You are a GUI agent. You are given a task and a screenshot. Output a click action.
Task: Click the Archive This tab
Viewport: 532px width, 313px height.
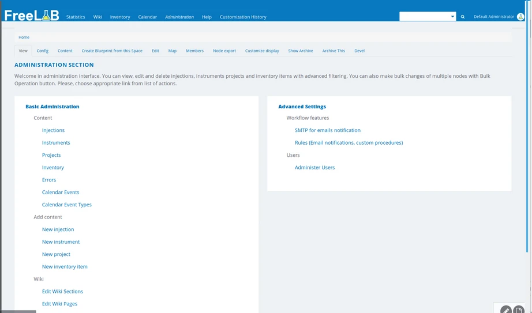click(x=334, y=51)
